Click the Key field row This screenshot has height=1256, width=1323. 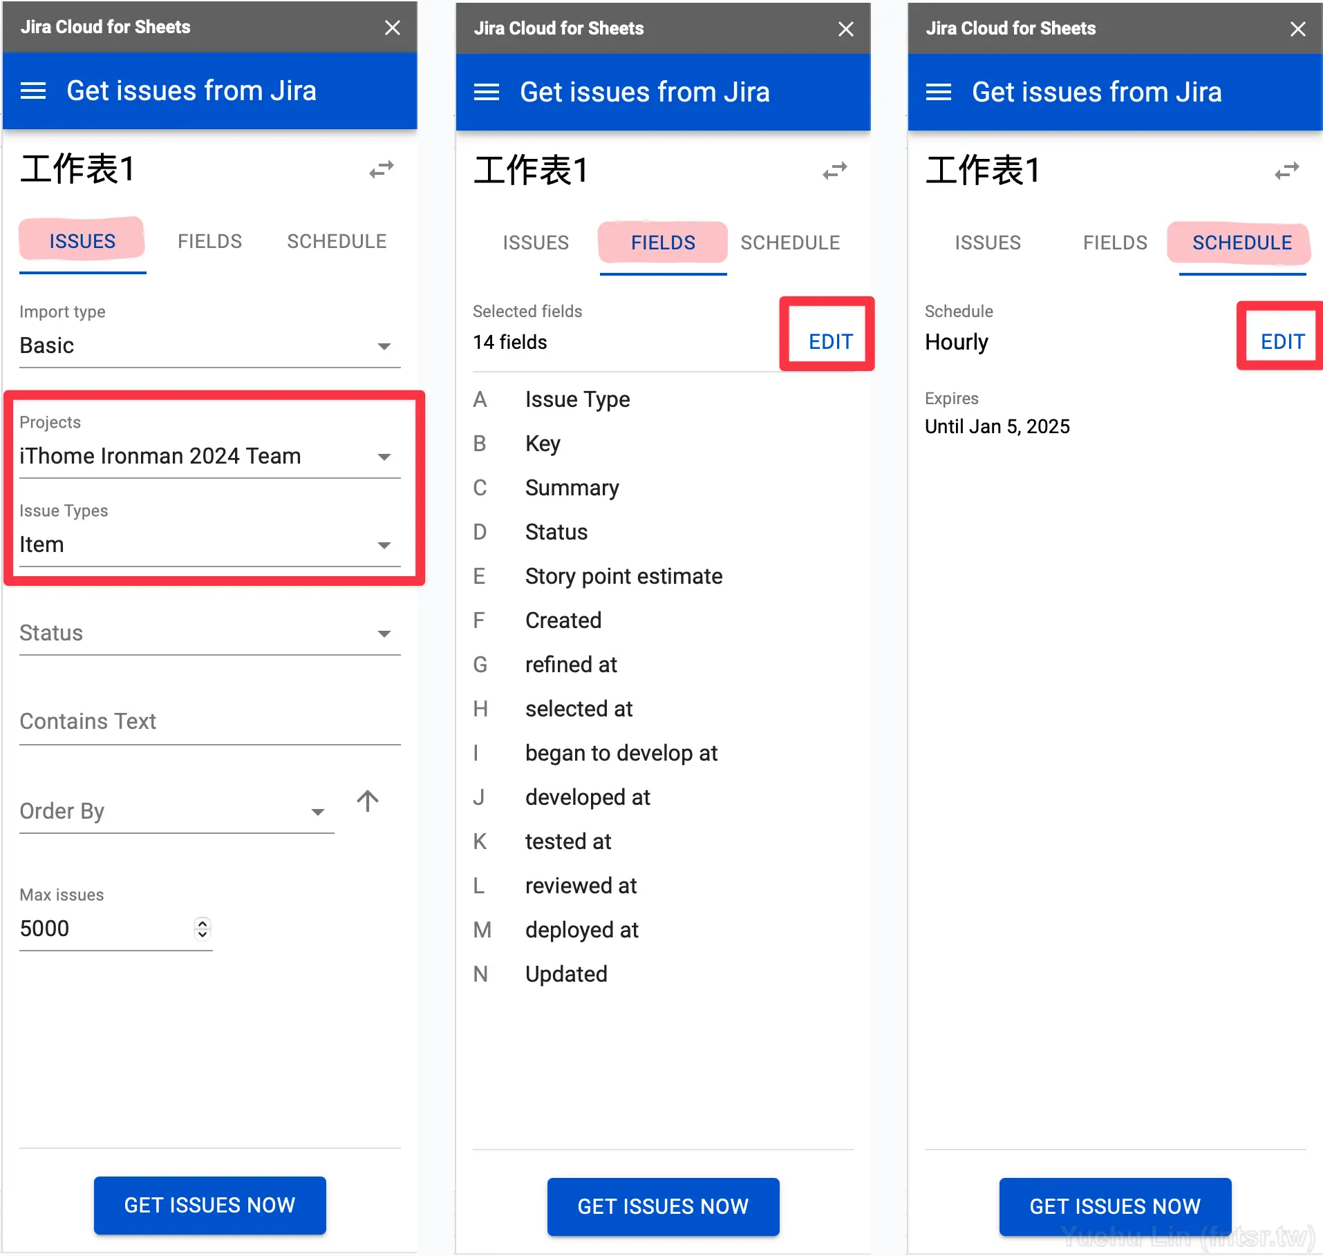tap(664, 444)
